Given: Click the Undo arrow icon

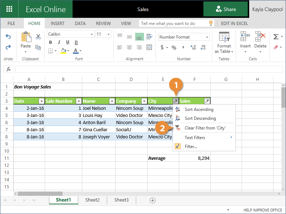Looking at the screenshot, I should coord(8,37).
